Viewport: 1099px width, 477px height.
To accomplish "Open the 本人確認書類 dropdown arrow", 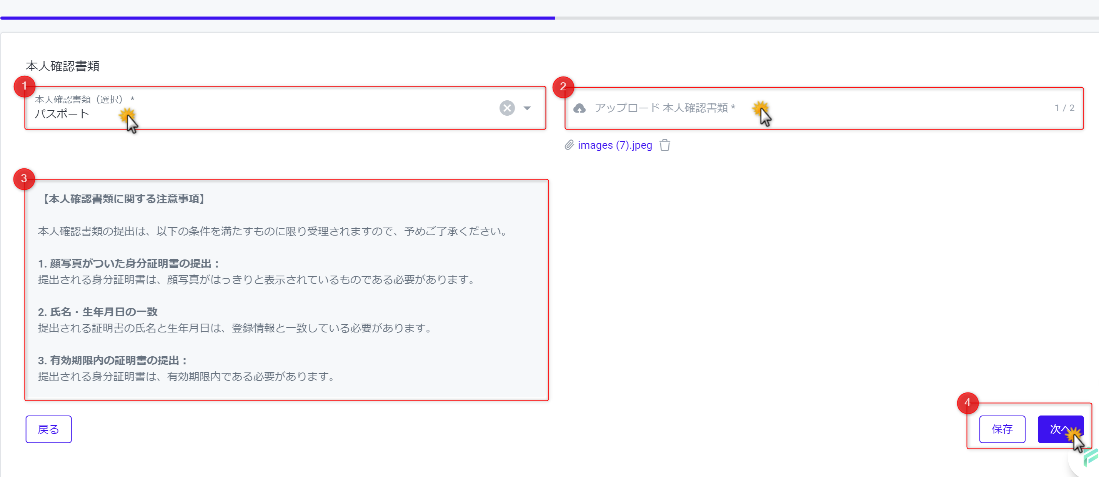I will tap(527, 108).
